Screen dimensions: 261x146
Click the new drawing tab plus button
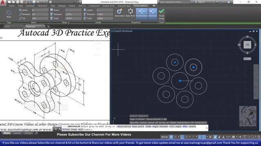48,26
